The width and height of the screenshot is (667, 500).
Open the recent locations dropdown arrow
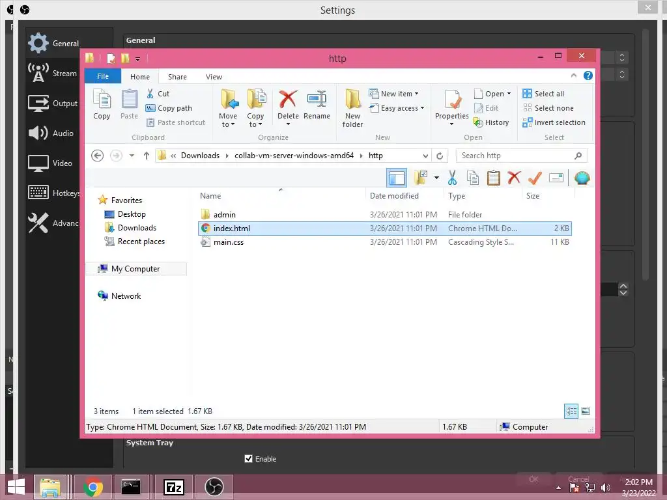132,156
